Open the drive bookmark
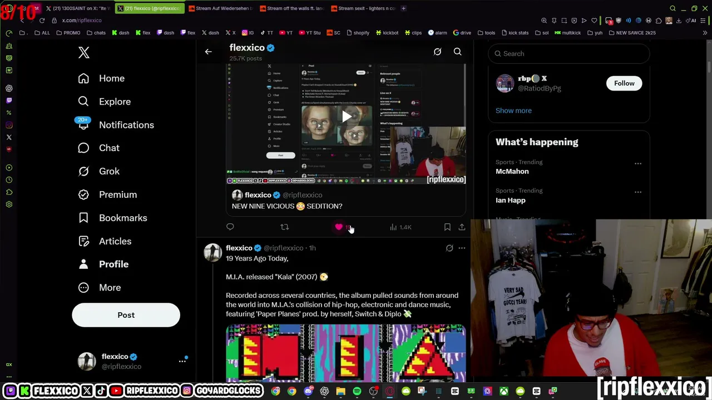This screenshot has width=712, height=400. click(462, 33)
